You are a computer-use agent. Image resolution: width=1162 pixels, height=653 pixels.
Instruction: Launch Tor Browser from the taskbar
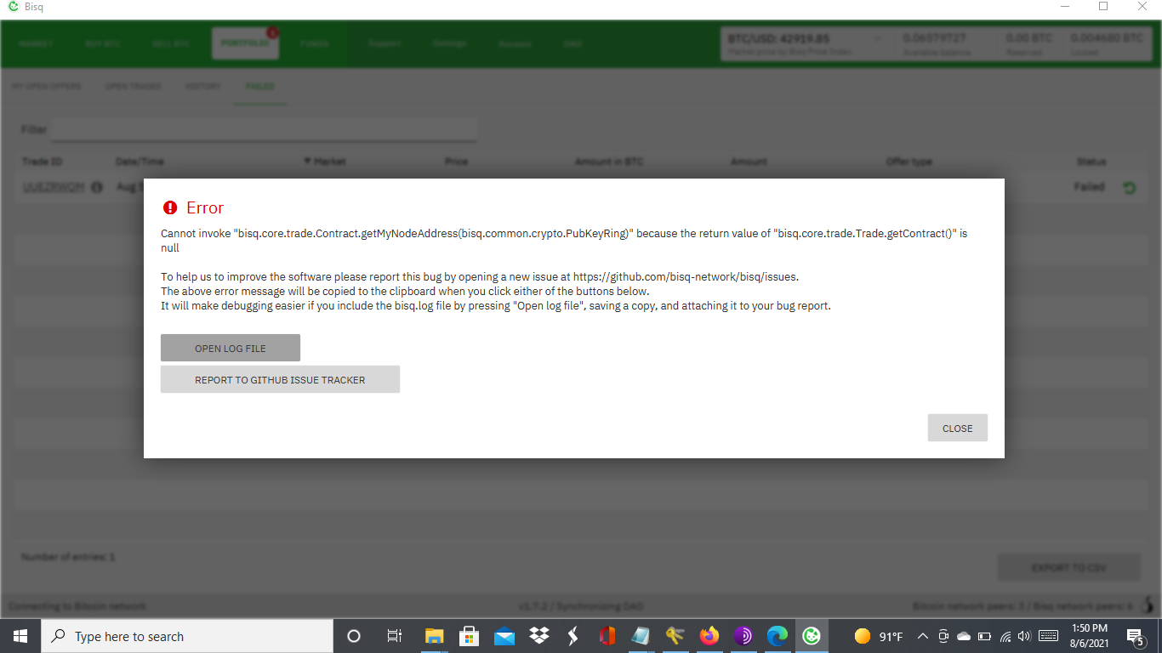[743, 636]
